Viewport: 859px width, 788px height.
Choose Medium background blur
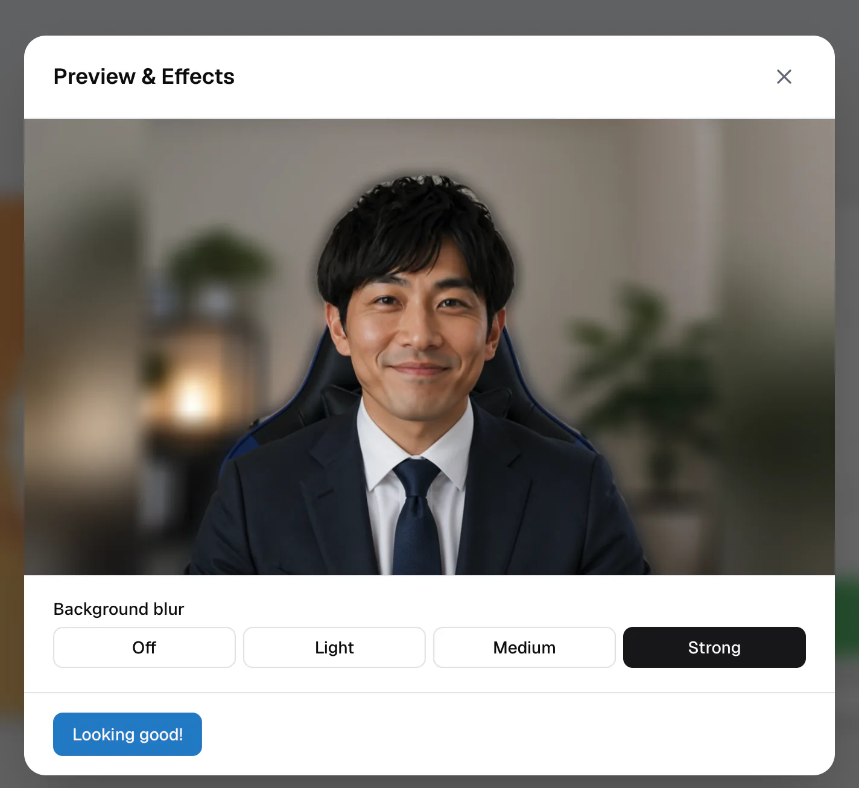click(x=524, y=647)
